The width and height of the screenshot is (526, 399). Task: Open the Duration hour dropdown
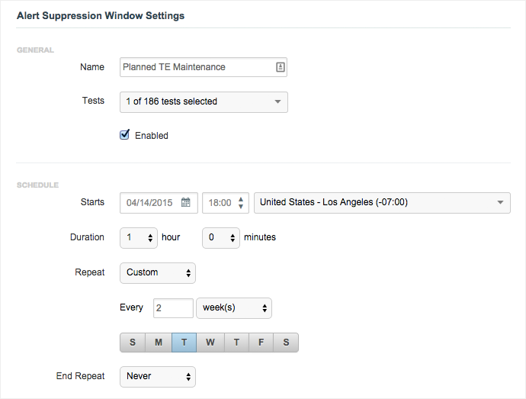coord(139,237)
